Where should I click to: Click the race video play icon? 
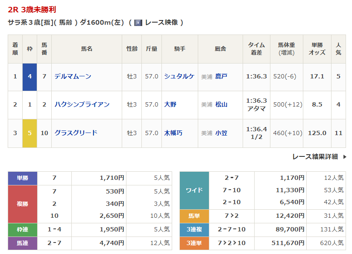click(138, 23)
